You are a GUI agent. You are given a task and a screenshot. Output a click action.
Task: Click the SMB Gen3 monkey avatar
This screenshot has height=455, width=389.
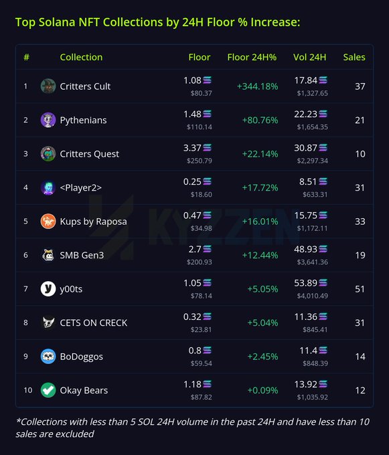tap(48, 255)
